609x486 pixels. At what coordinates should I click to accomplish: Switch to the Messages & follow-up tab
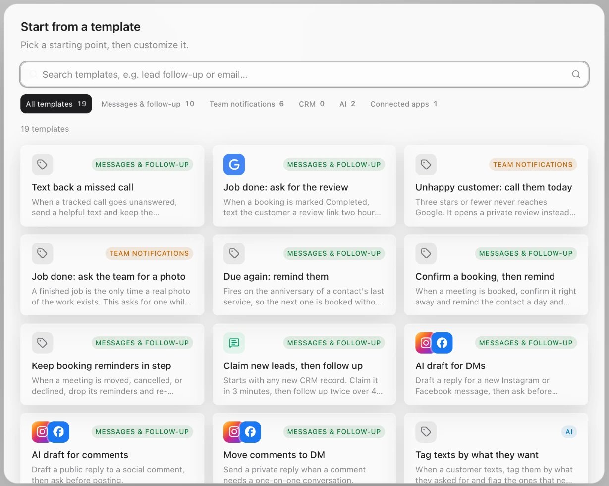pos(148,104)
